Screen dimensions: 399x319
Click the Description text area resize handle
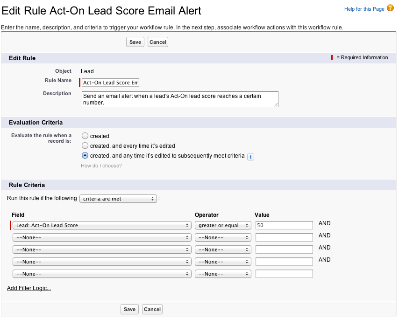pos(276,105)
